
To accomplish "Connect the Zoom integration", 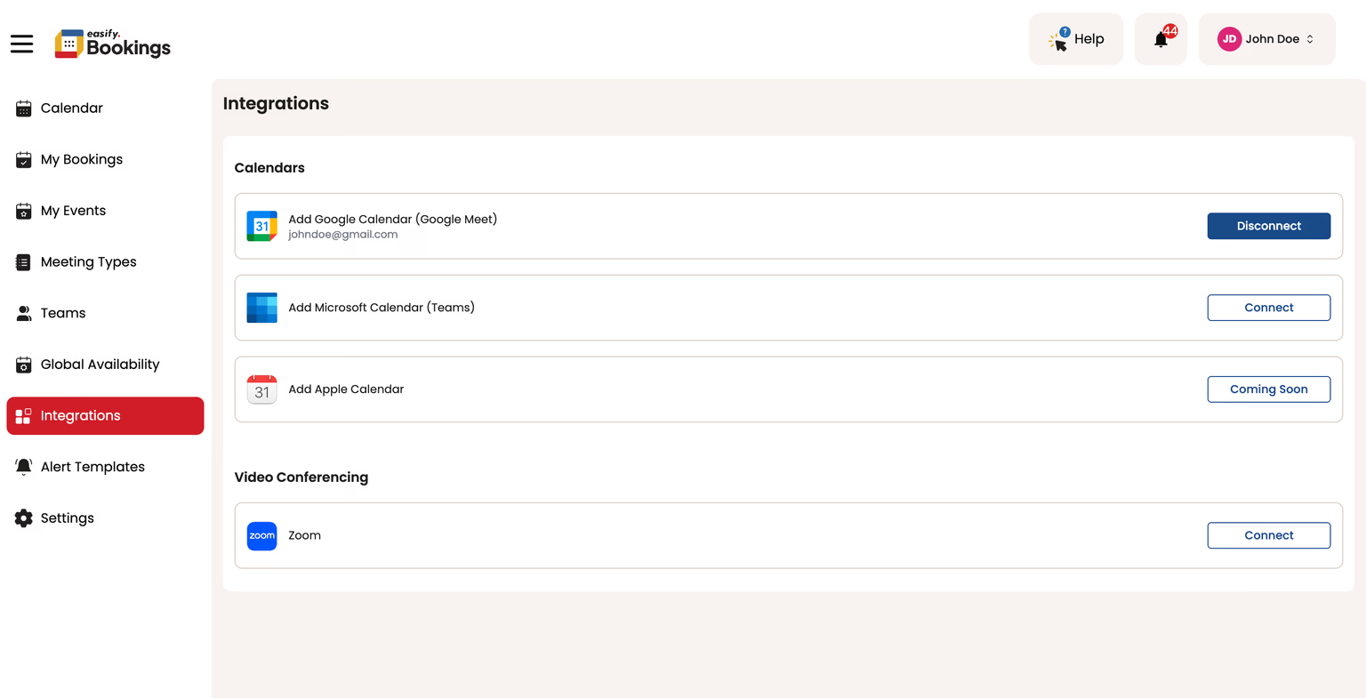I will click(x=1268, y=535).
